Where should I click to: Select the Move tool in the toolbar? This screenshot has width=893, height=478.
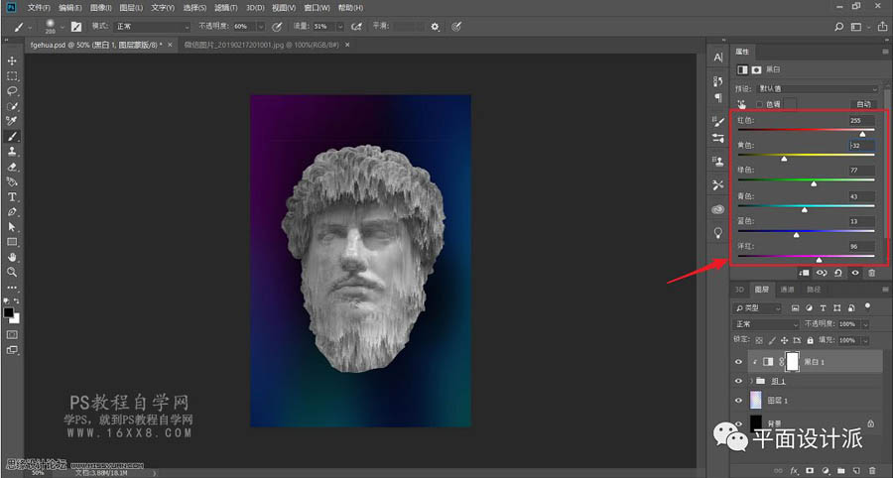pyautogui.click(x=12, y=60)
